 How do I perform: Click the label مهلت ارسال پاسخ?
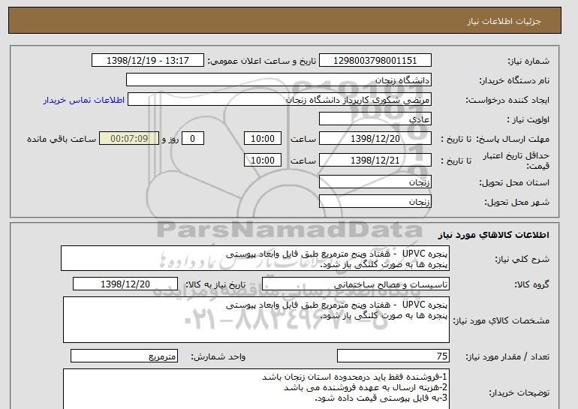point(513,139)
